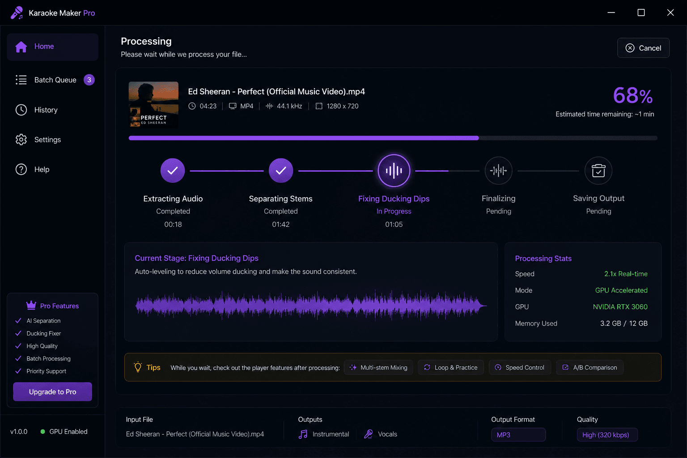This screenshot has width=687, height=458.
Task: Click the 01:42 Separating Stems time
Action: [281, 224]
